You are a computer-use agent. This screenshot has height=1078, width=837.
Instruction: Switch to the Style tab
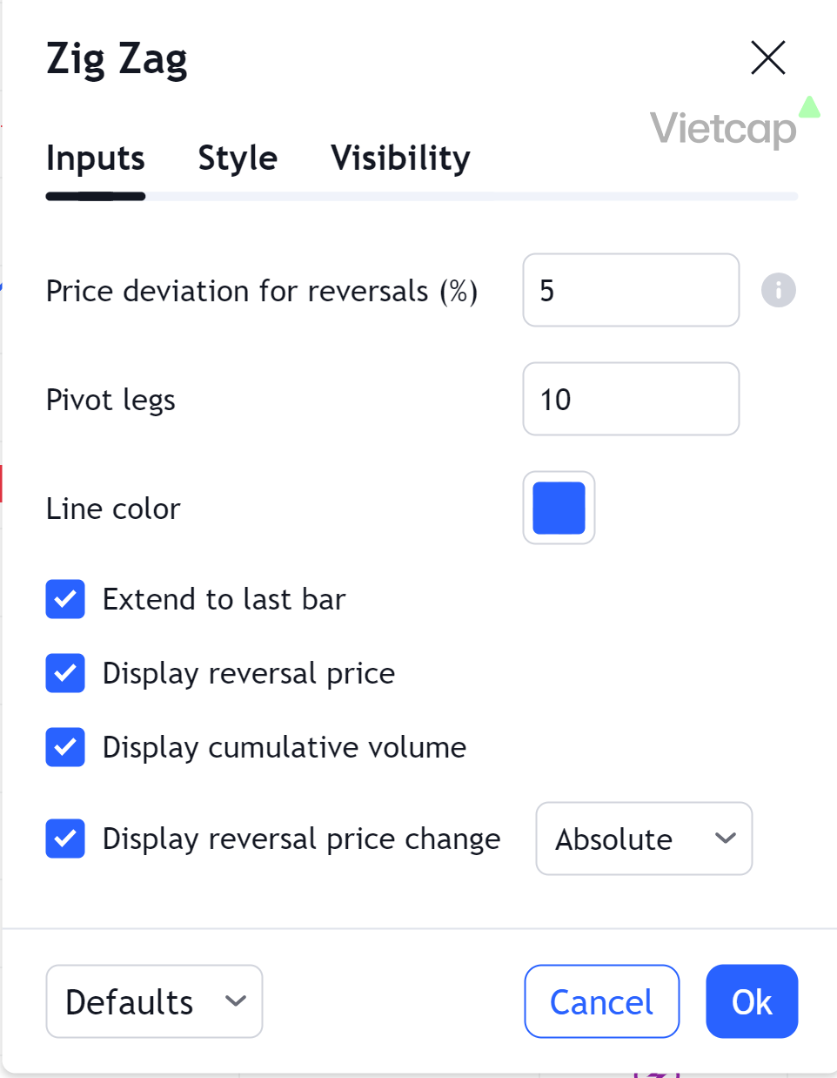pos(238,158)
